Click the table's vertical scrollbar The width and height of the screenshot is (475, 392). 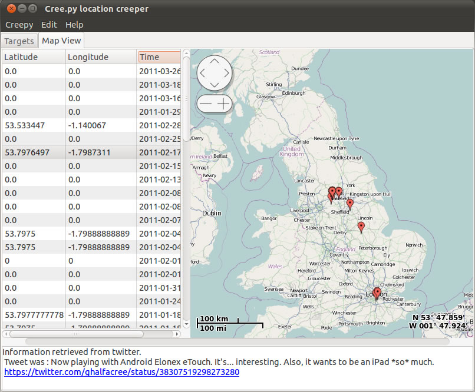pos(186,100)
